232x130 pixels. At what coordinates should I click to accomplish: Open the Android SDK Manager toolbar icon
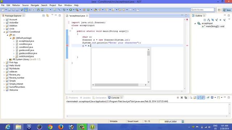[x=38, y=10]
